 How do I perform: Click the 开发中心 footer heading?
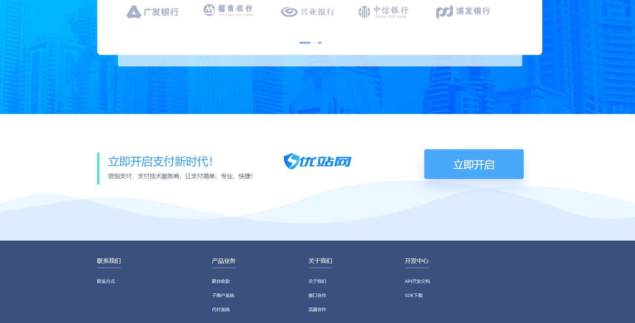pyautogui.click(x=417, y=261)
